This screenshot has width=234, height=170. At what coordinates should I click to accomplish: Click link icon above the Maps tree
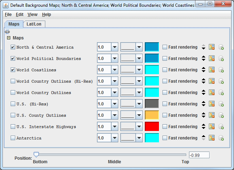point(7,32)
